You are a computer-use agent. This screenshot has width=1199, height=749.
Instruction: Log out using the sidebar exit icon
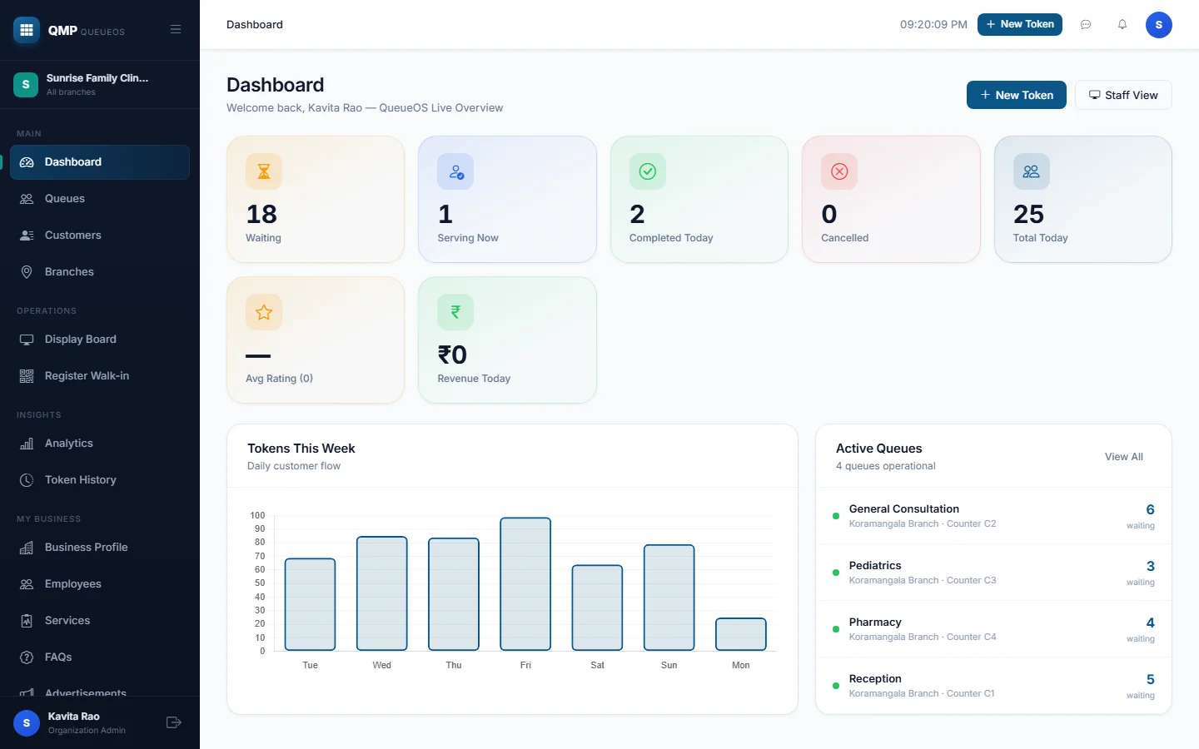[x=174, y=722]
